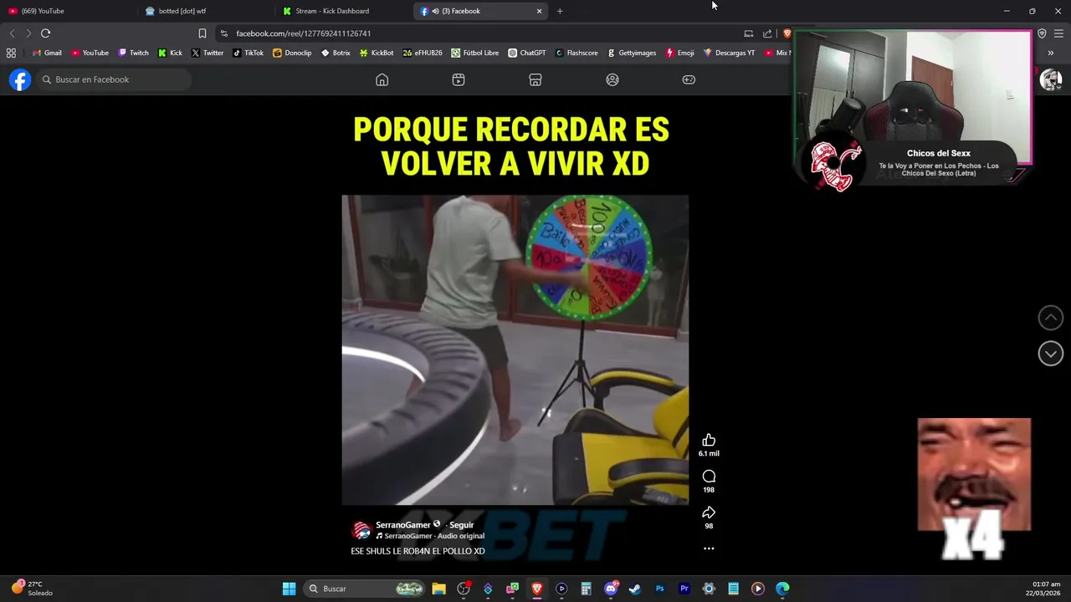Click the reel video to pause it
The height and width of the screenshot is (602, 1071).
[515, 349]
